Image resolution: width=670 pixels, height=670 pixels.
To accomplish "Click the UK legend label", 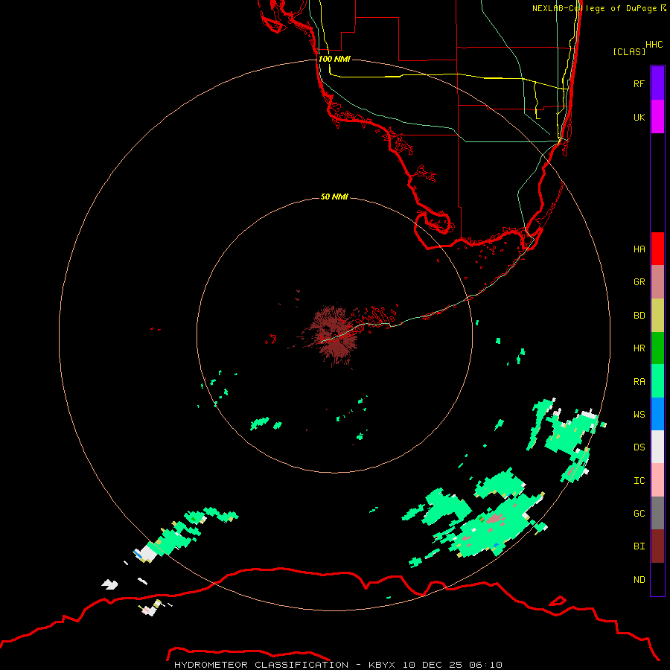I will point(639,118).
